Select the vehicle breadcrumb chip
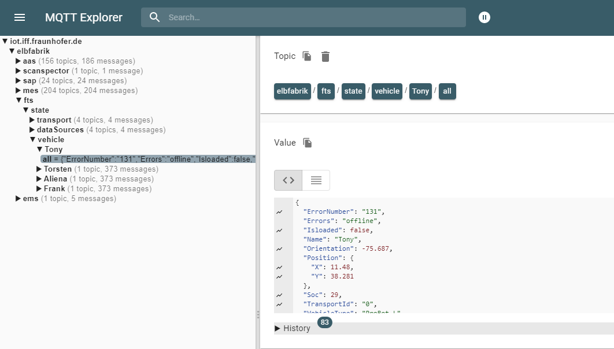Screen dimensions: 614x349 point(387,91)
